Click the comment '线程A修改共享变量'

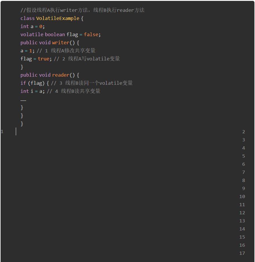click(73, 51)
